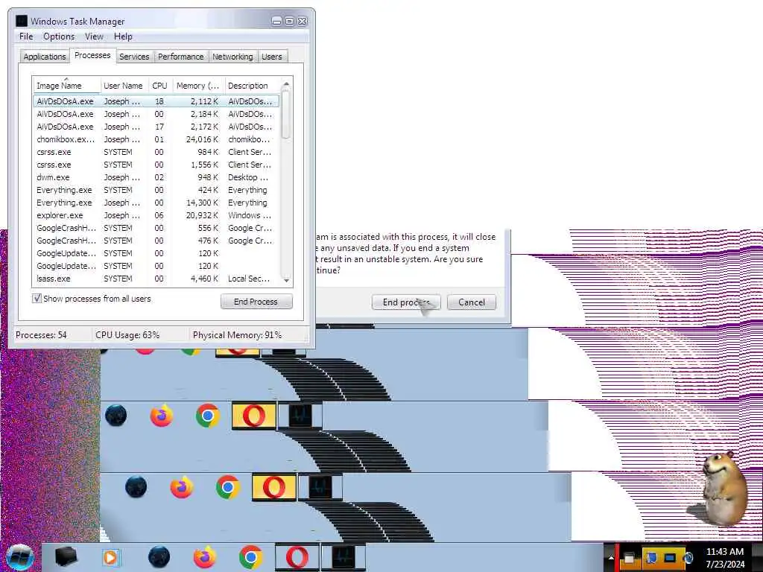Screen dimensions: 763x572
Task: Switch to the Applications tab
Action: [x=44, y=57]
